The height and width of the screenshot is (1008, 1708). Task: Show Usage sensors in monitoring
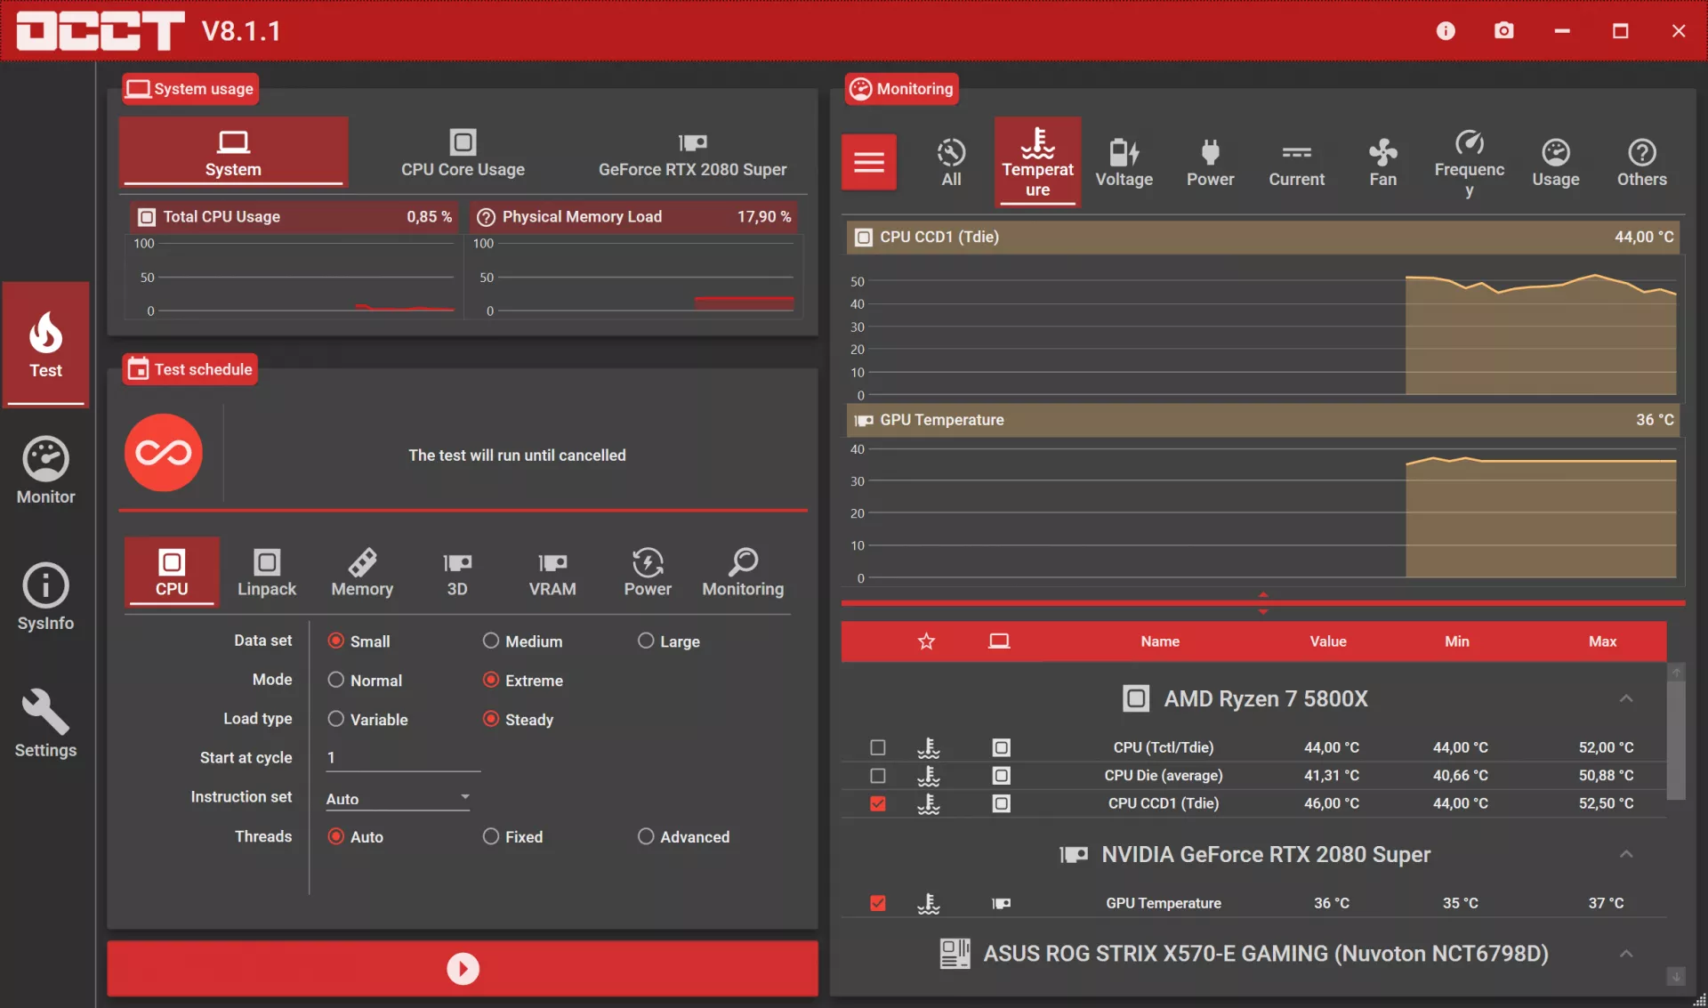(1555, 162)
